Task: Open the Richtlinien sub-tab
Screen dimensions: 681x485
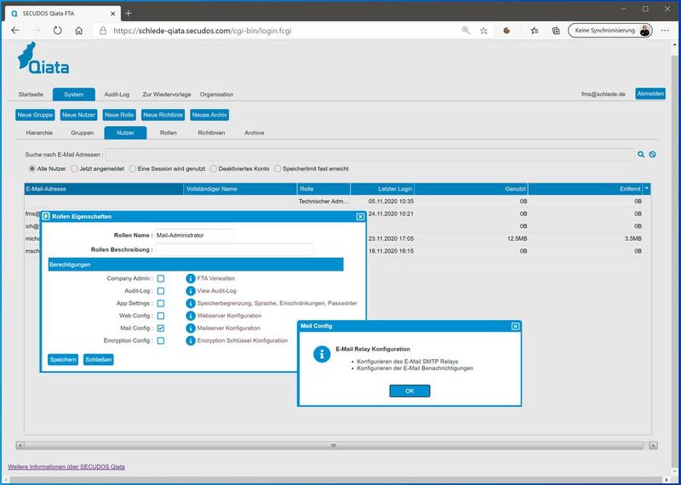Action: [211, 133]
